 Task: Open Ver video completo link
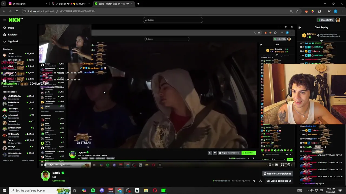278,181
